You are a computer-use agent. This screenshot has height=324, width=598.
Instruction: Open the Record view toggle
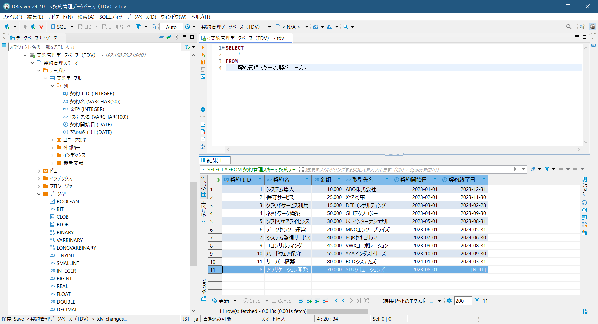tap(204, 289)
